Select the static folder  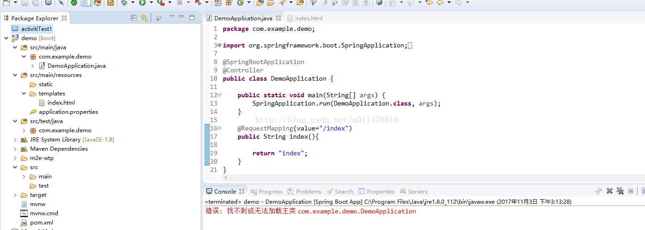tap(41, 84)
